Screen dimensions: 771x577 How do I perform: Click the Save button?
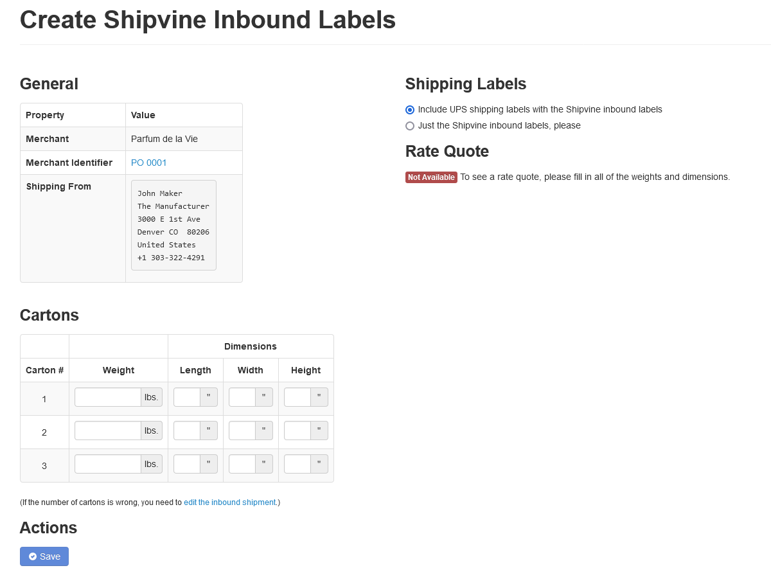44,556
